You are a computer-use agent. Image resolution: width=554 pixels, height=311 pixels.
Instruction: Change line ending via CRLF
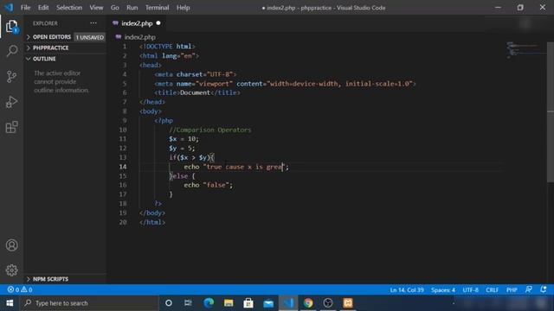tap(493, 290)
